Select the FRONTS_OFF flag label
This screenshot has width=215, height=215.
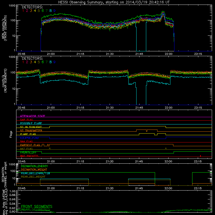(x=28, y=152)
